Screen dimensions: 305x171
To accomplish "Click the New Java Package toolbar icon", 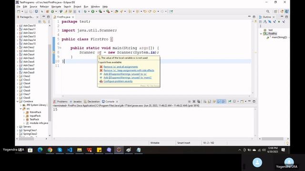I will tap(48, 11).
